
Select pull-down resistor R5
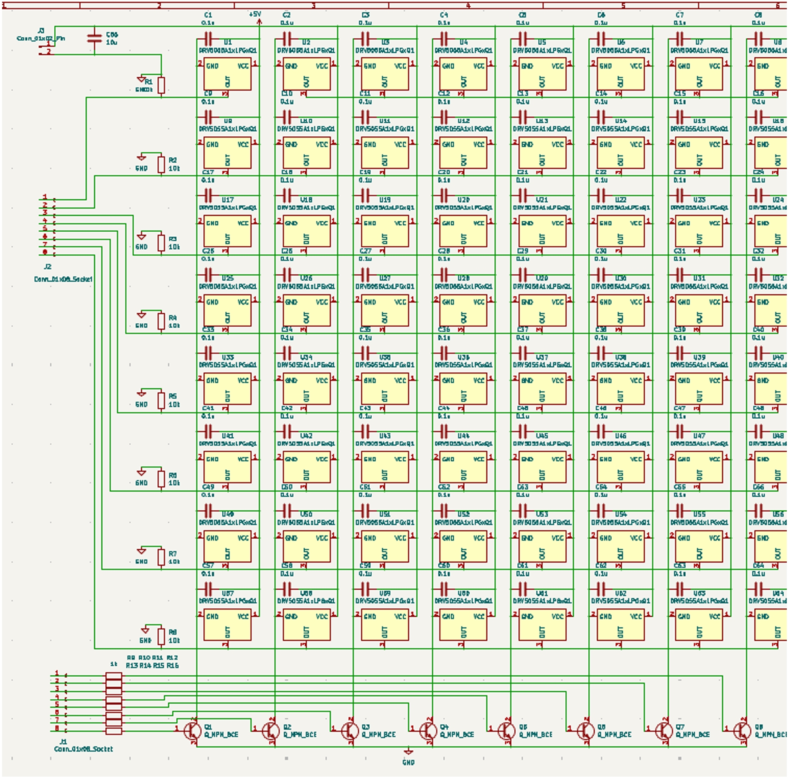tap(161, 401)
